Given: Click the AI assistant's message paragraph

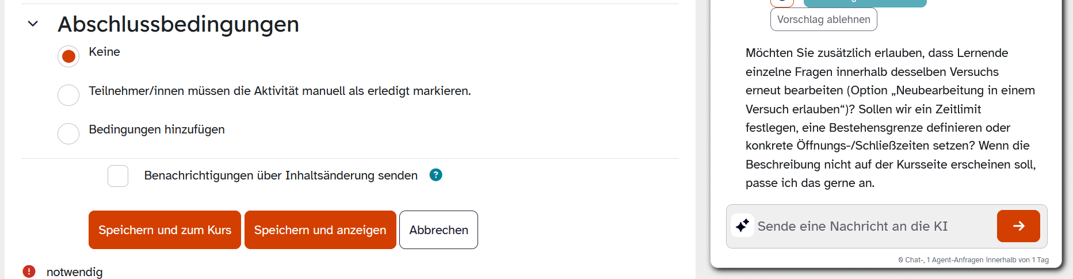Looking at the screenshot, I should pos(890,118).
